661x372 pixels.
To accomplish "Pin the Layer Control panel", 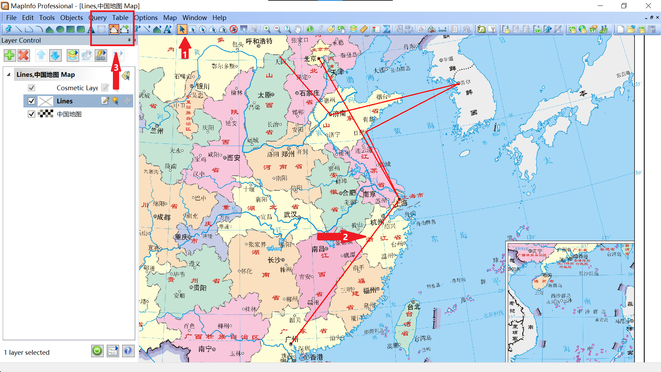I will [x=129, y=40].
